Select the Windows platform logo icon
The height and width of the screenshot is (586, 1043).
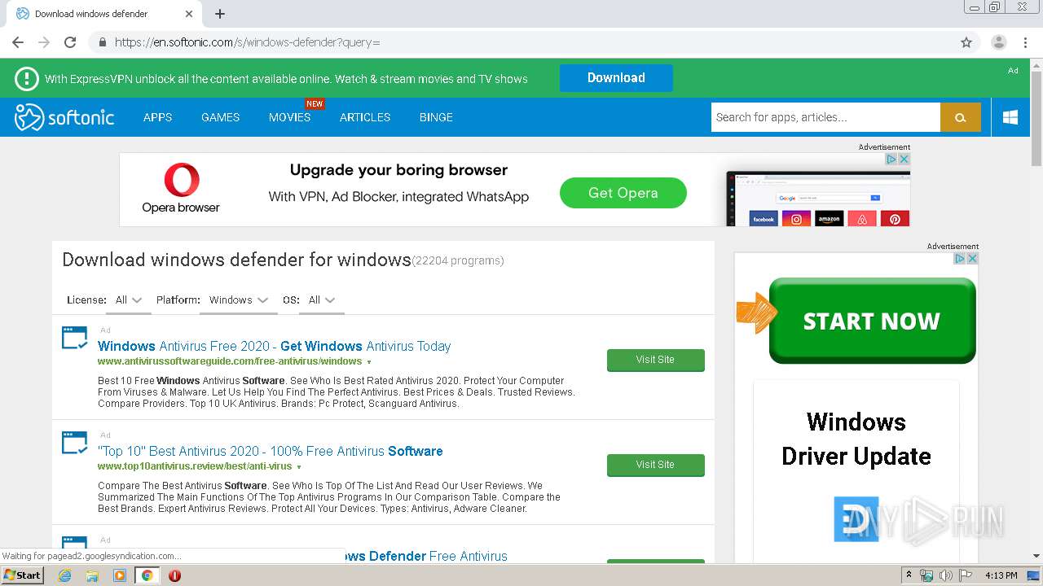pyautogui.click(x=1010, y=117)
